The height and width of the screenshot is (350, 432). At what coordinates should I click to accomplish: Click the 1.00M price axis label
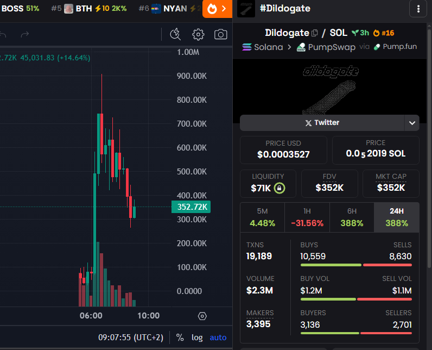188,52
